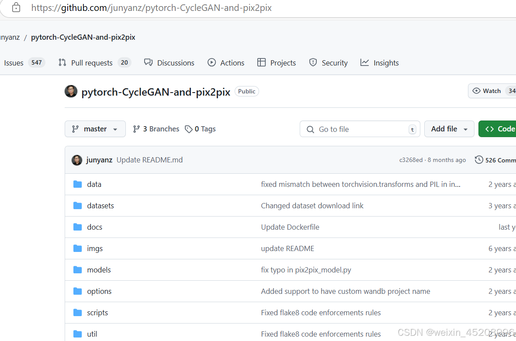This screenshot has width=516, height=341.
Task: Click the Discussions speech bubble icon
Action: pyautogui.click(x=149, y=62)
